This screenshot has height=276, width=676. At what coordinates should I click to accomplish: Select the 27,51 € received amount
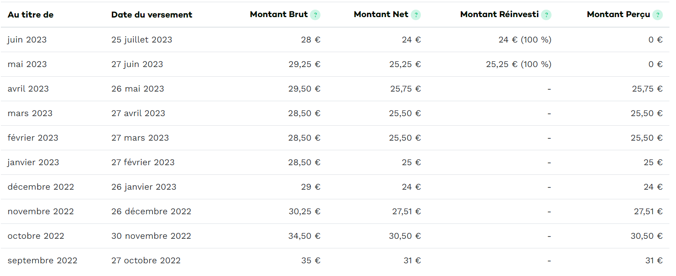(648, 212)
